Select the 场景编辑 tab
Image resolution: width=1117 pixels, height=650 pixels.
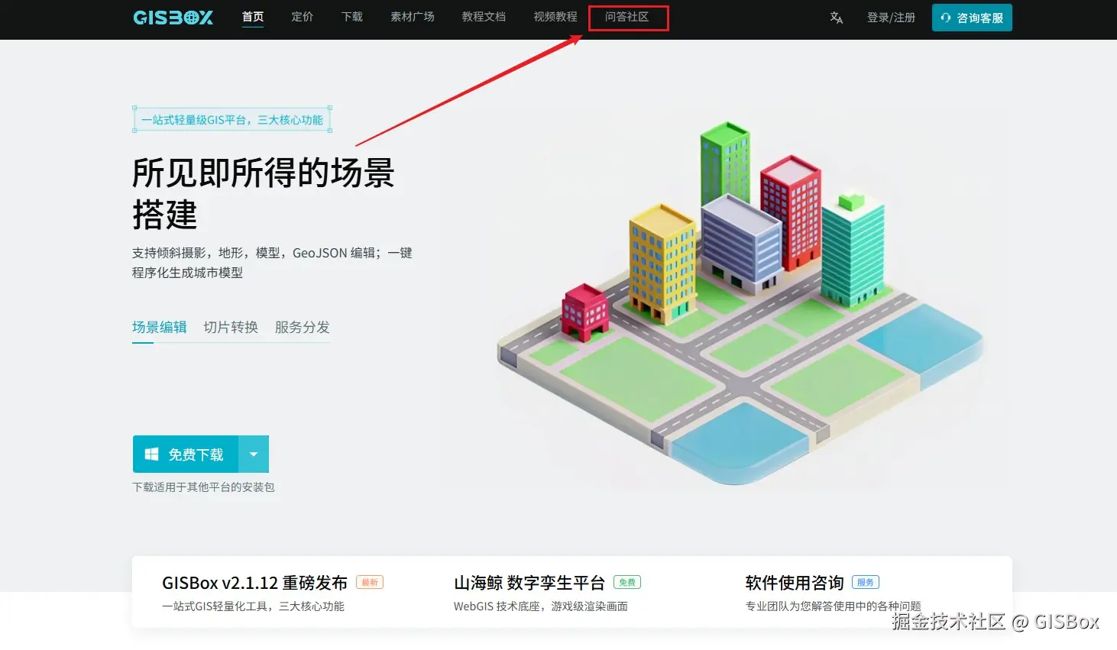click(x=160, y=327)
